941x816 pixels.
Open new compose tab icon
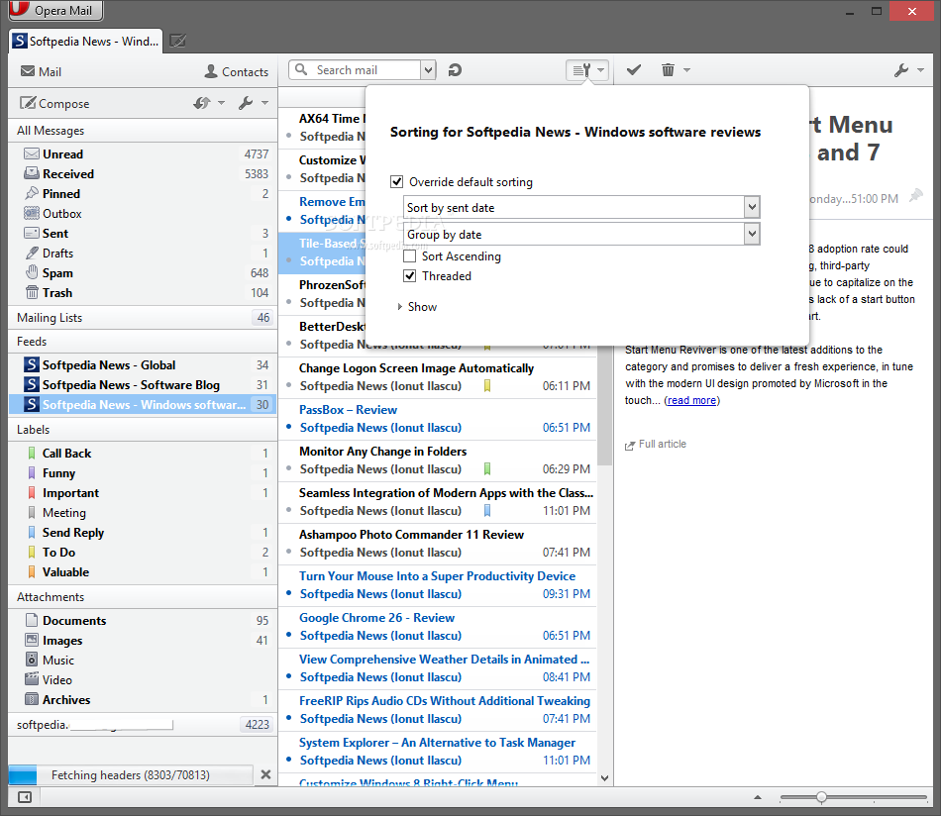pyautogui.click(x=177, y=41)
